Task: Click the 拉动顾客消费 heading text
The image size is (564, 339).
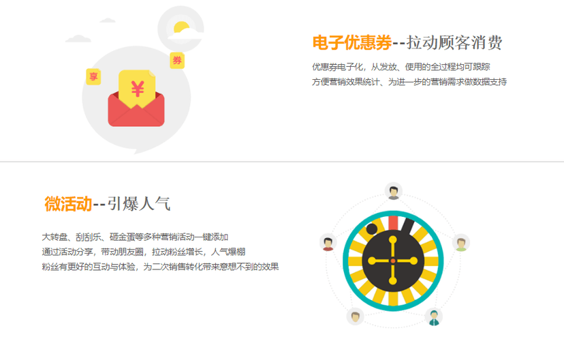Action: coord(454,43)
